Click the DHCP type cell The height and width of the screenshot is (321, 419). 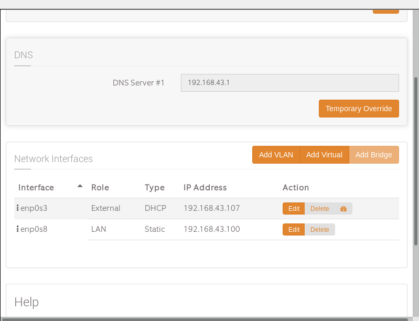point(155,208)
